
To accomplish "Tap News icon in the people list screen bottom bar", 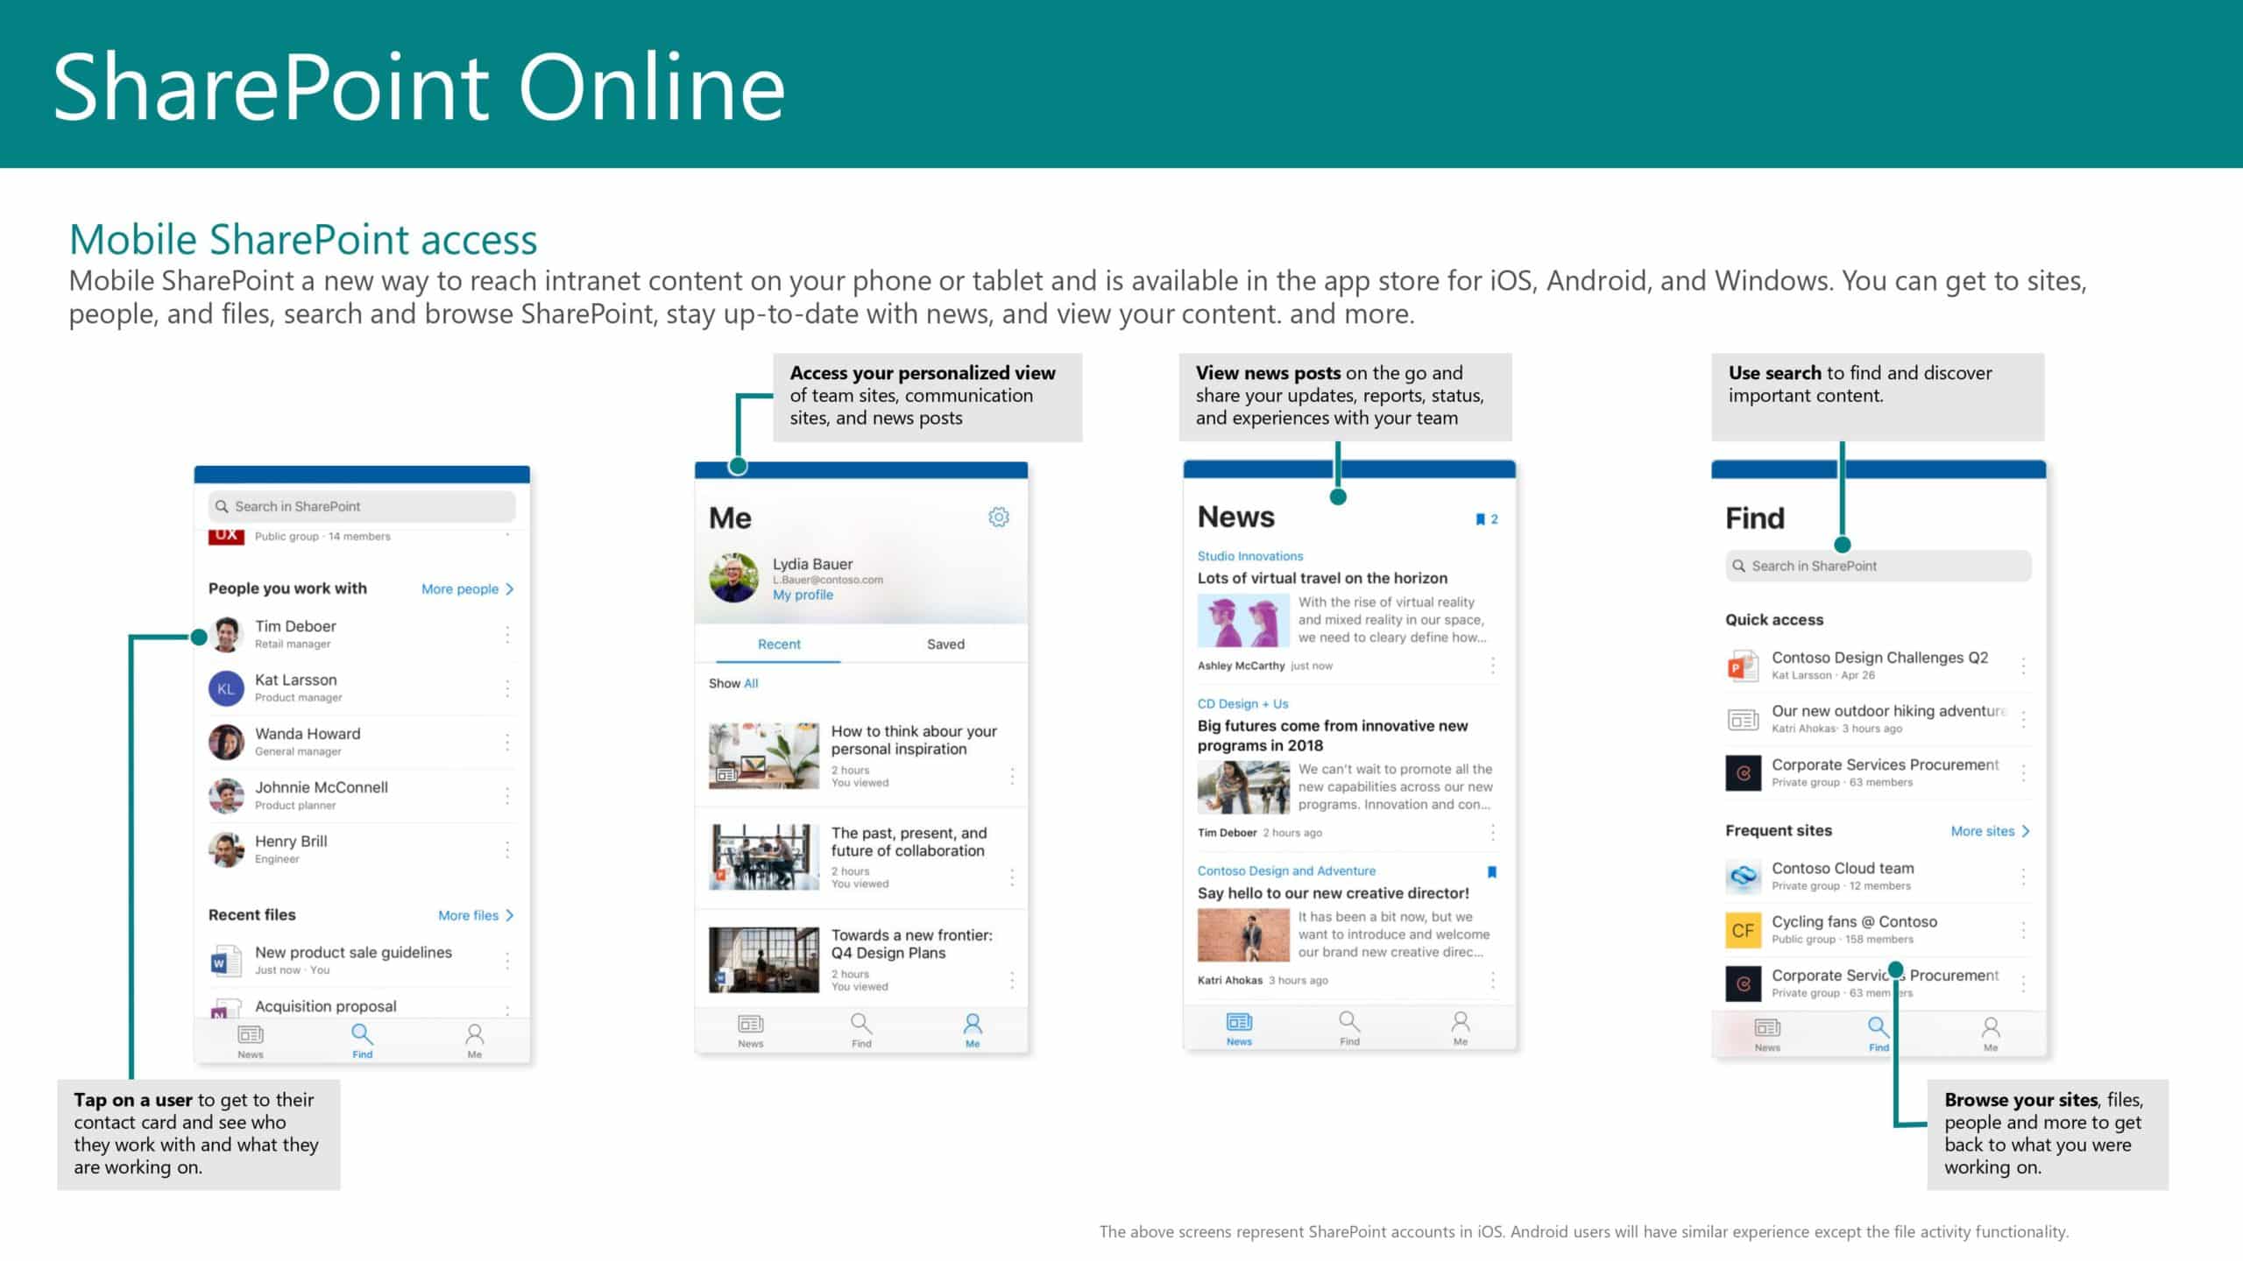I will click(251, 1041).
